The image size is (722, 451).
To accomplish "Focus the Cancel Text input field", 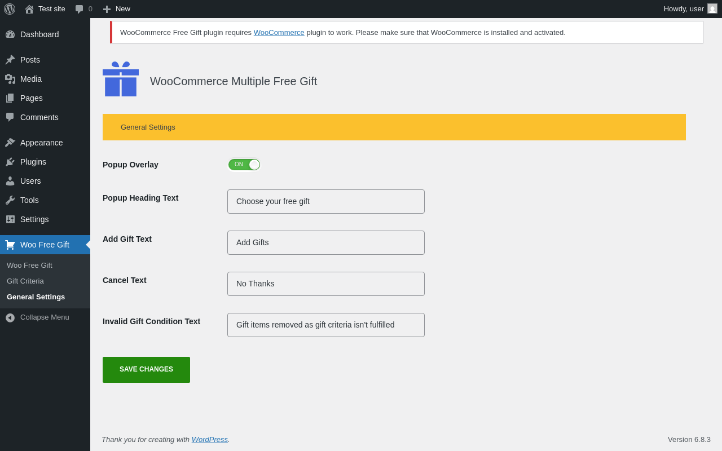I will tap(326, 284).
